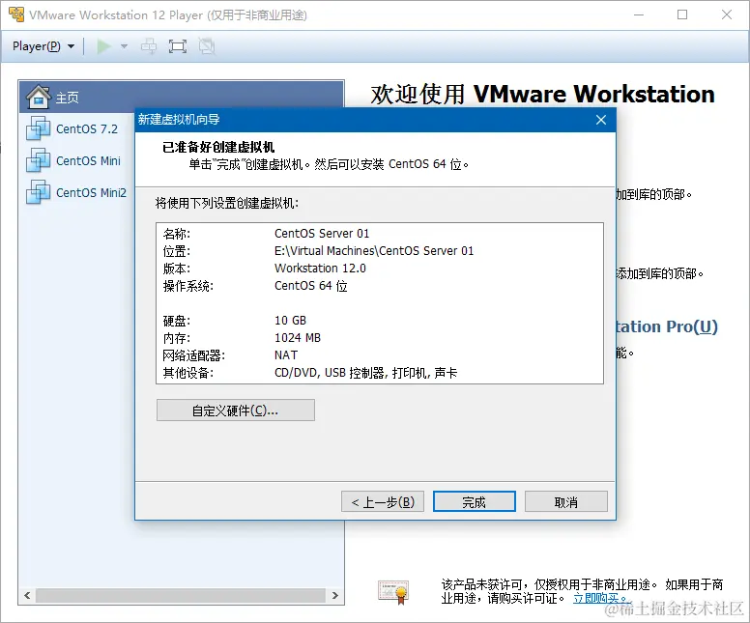This screenshot has width=750, height=623.
Task: Click 'CentOS Server 01' name value
Action: (322, 234)
